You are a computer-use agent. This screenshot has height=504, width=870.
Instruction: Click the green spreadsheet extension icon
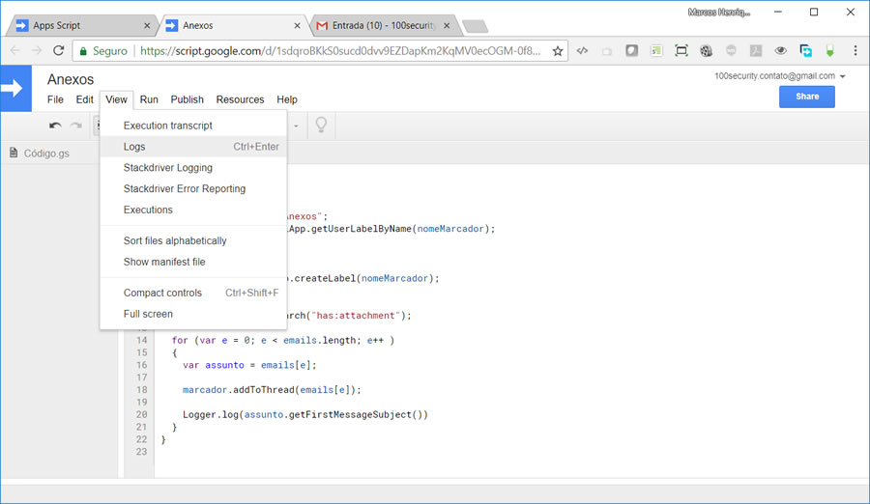click(656, 50)
